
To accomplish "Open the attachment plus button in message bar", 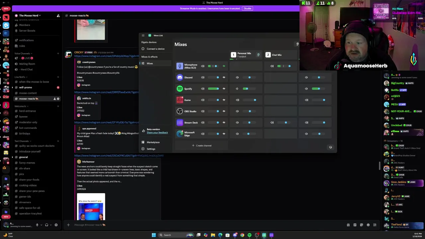I will click(x=68, y=225).
